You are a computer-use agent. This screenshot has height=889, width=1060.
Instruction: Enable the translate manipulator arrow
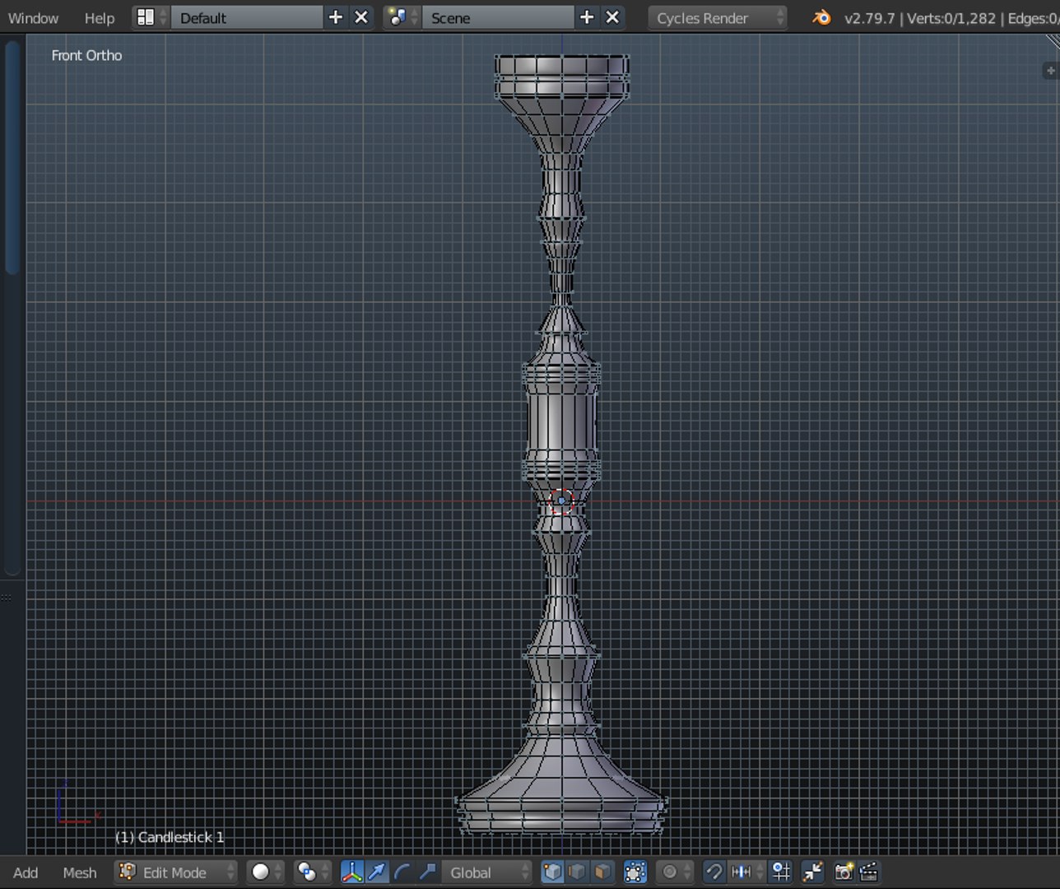377,872
